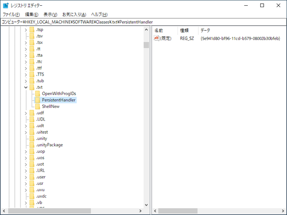Click the .tt folder icon
The width and height of the screenshot is (287, 215).
coord(32,49)
